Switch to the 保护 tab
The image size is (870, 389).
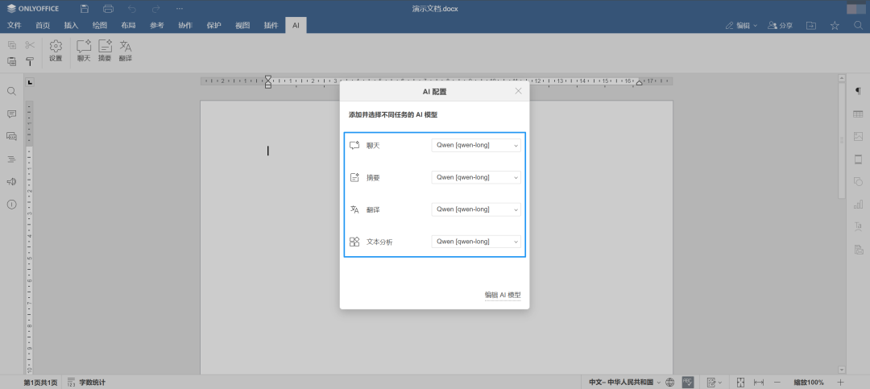click(213, 25)
